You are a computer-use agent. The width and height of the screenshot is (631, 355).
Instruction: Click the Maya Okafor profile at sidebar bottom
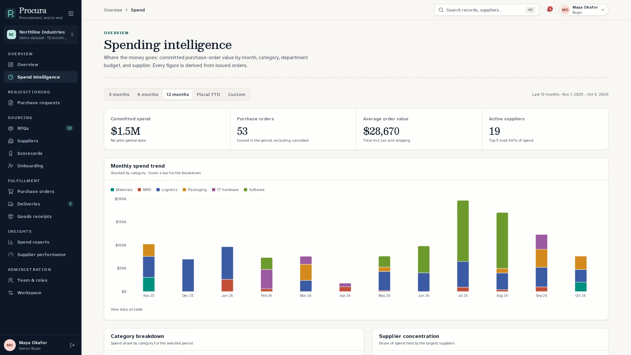[33, 345]
